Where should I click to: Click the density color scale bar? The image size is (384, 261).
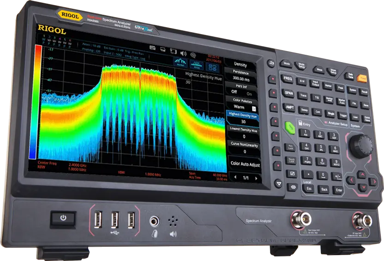(x=32, y=100)
